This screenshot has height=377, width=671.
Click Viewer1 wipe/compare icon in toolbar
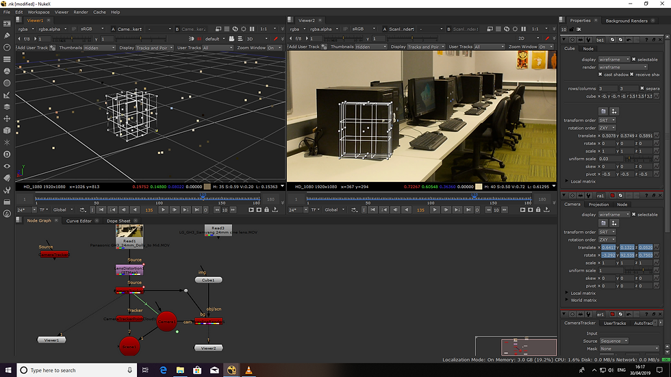point(218,29)
